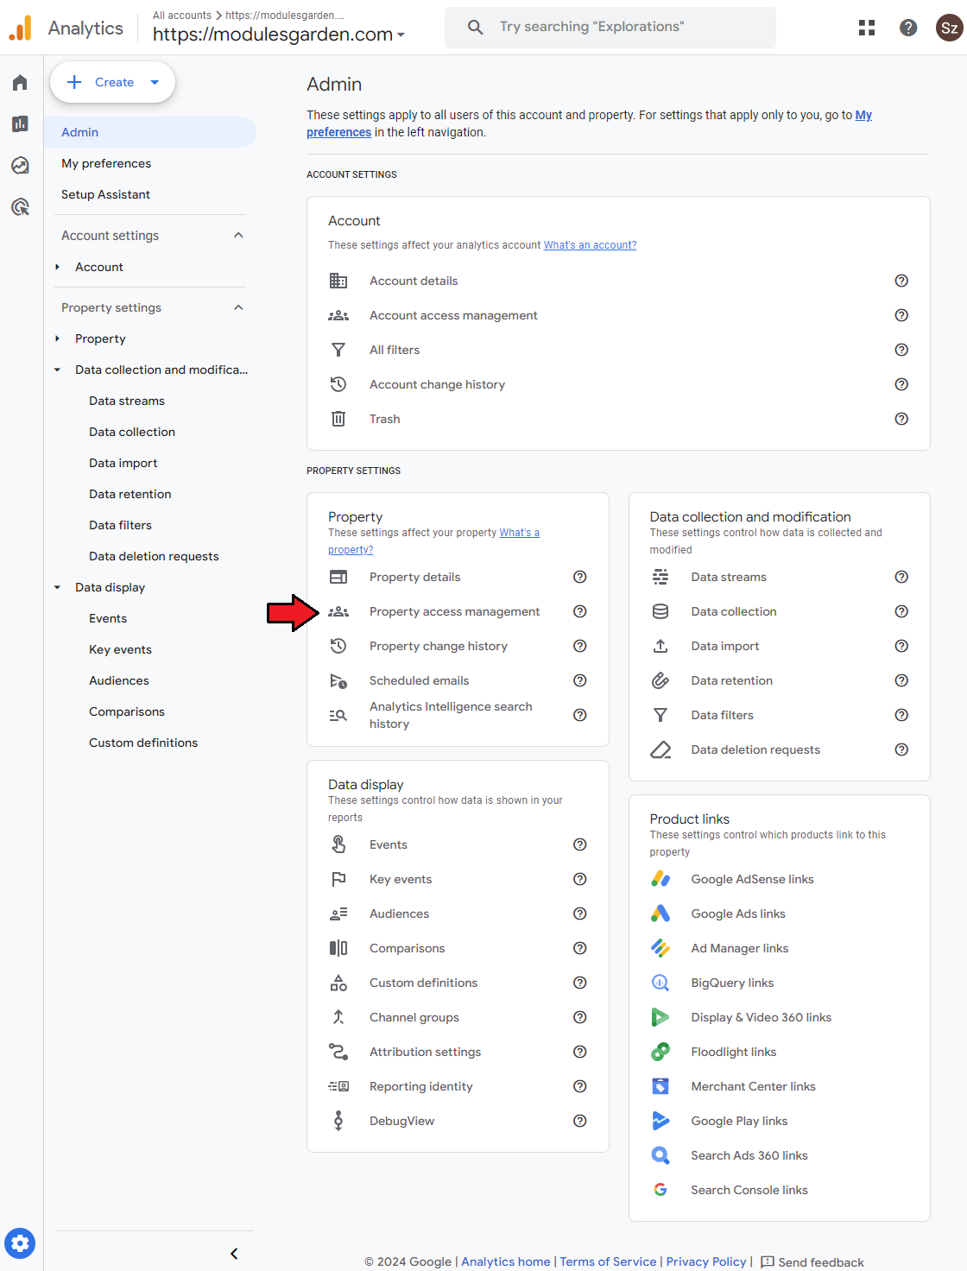Click the Trash bin icon
This screenshot has height=1271, width=967.
[338, 419]
